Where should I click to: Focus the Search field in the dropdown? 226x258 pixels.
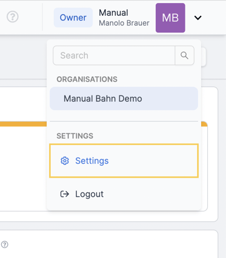tap(114, 55)
